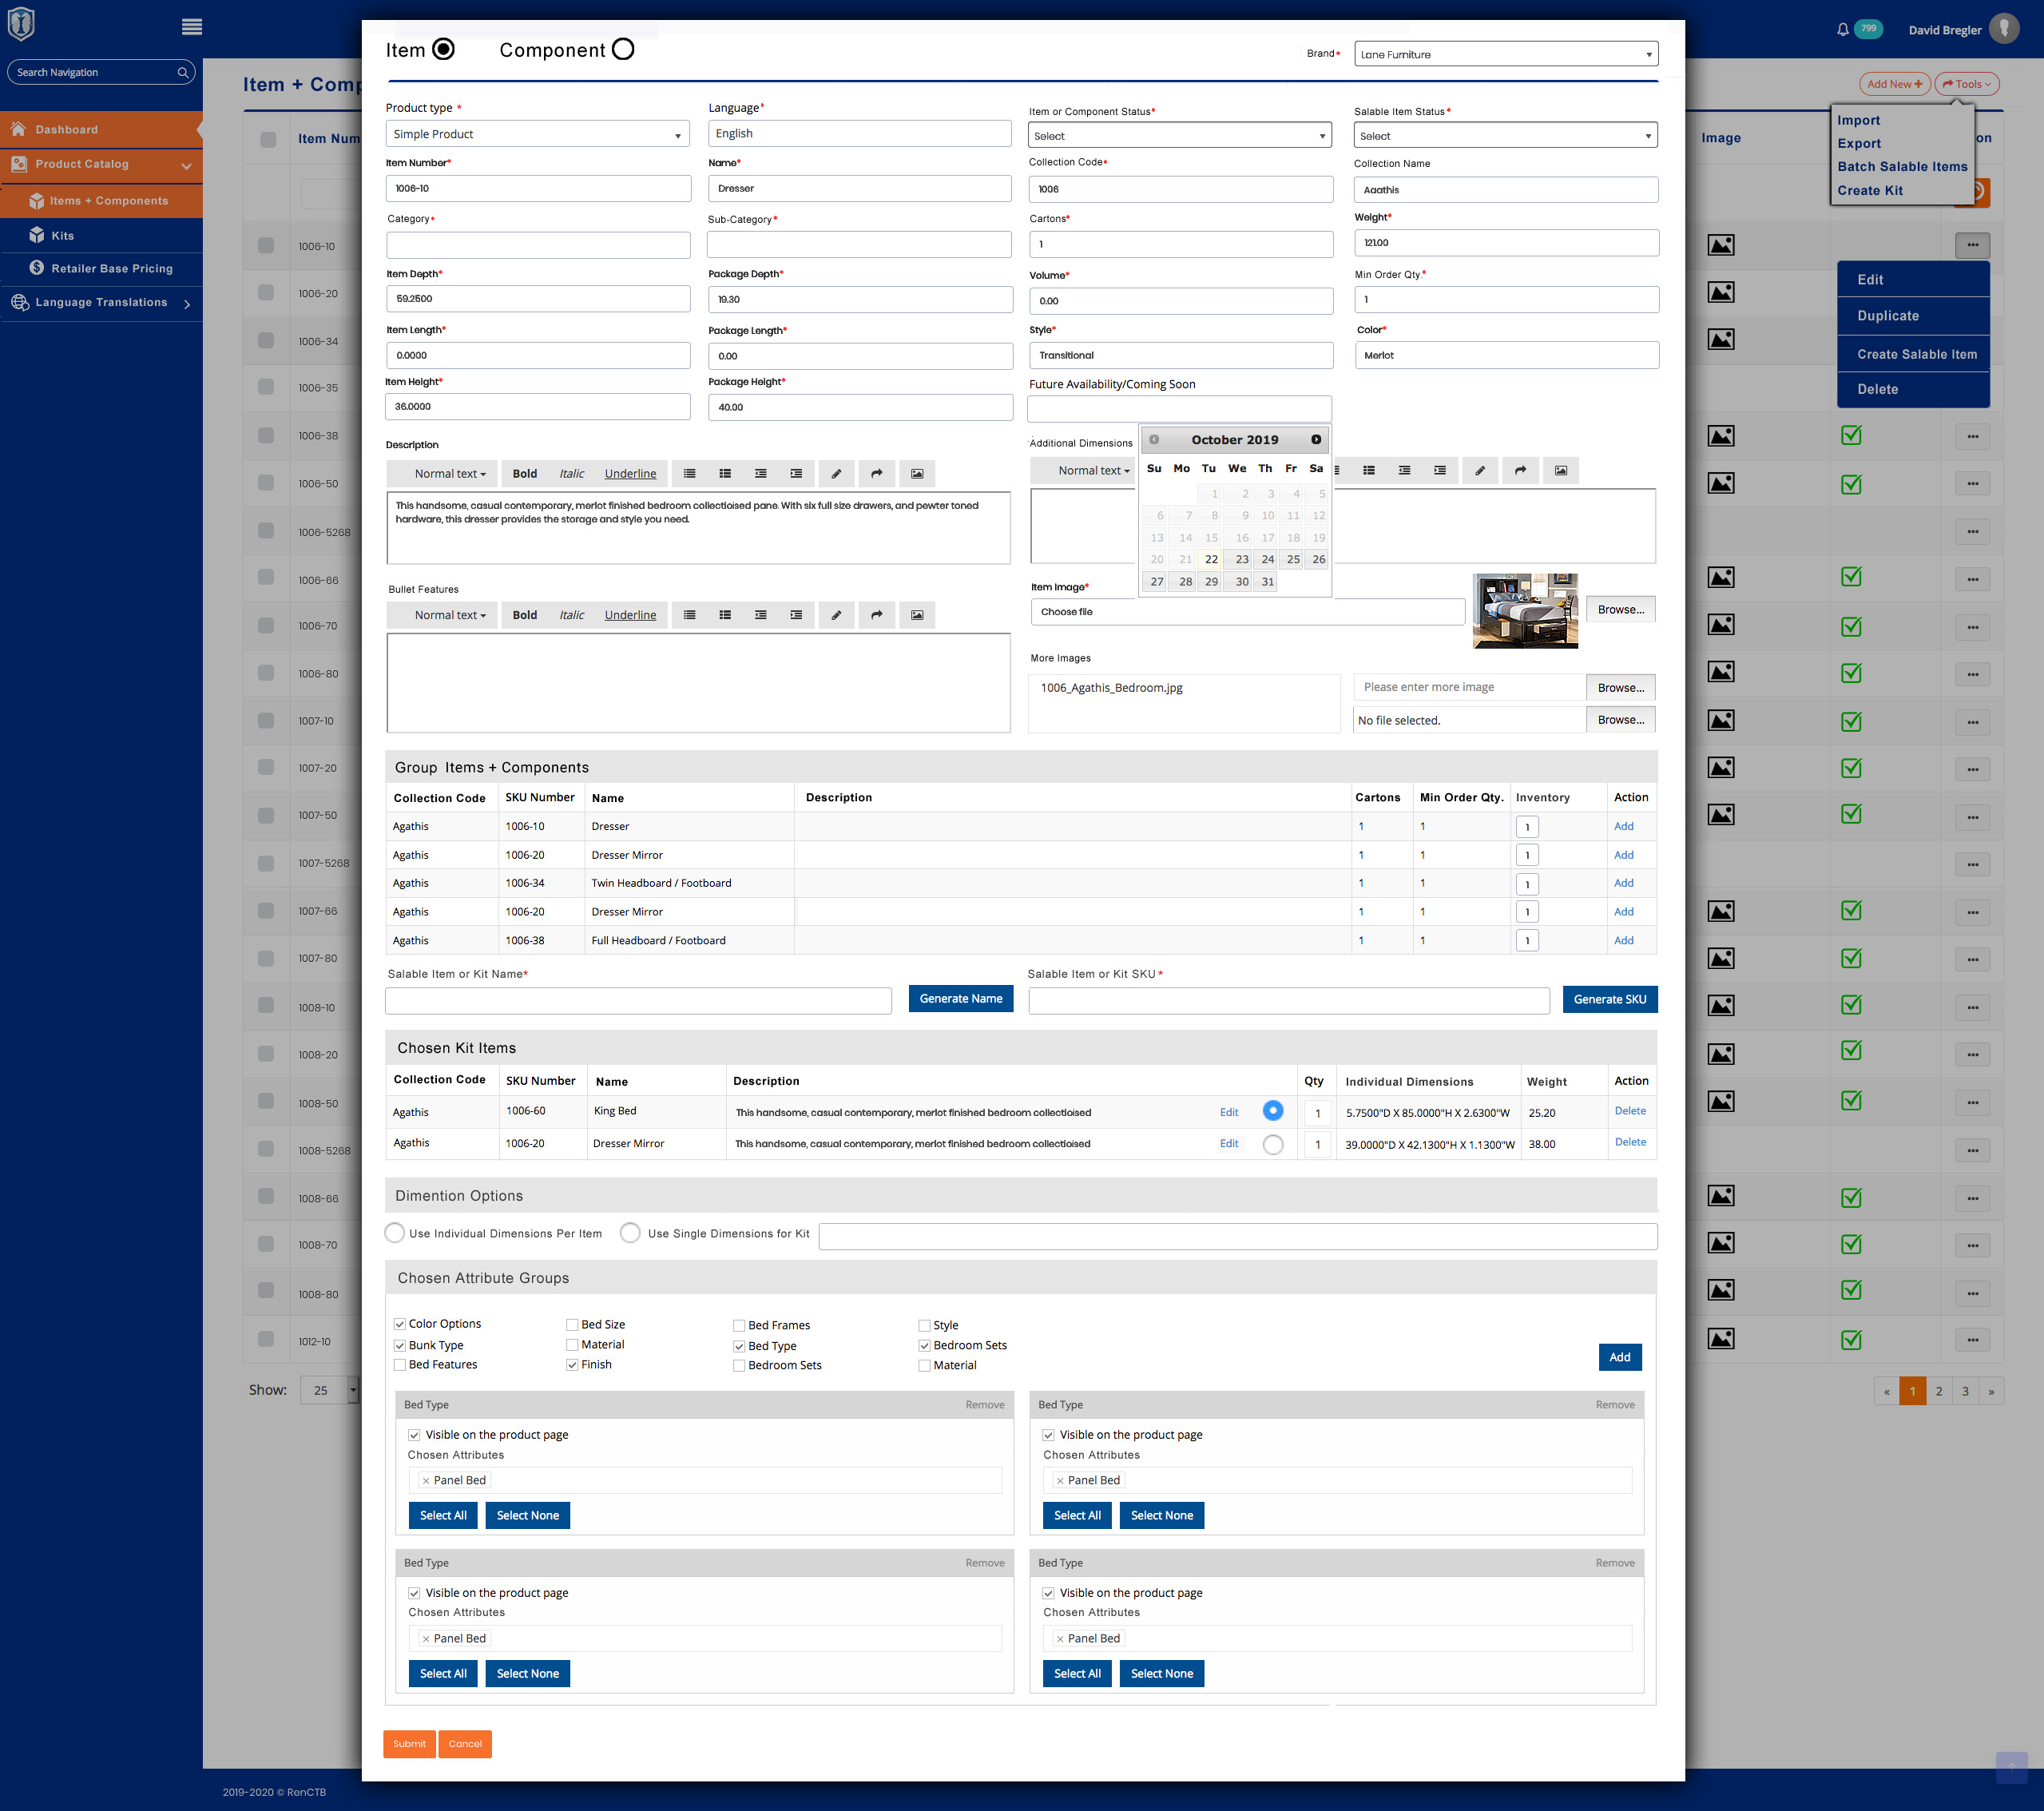Open the Salable Item Status dropdown
The image size is (2044, 1811).
click(x=1506, y=136)
